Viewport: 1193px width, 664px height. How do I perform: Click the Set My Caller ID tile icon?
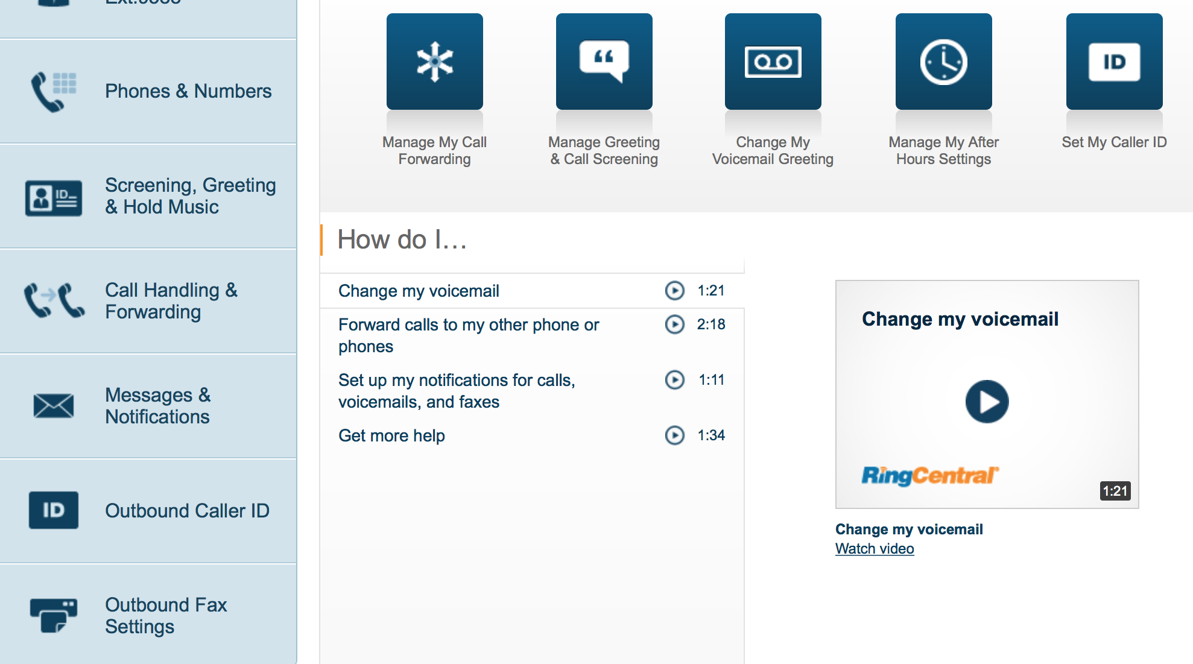[x=1114, y=62]
